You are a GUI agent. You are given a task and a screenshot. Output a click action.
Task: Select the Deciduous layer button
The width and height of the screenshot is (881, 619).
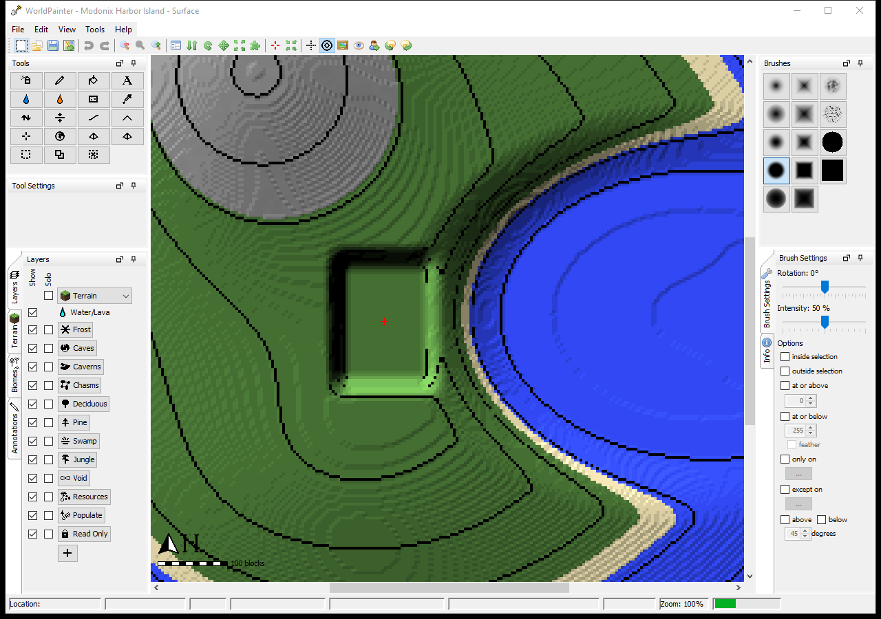83,404
